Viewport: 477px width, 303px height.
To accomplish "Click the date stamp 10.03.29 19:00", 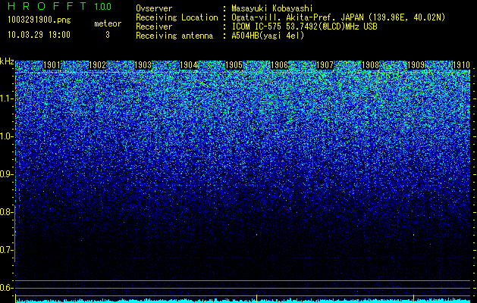I will pyautogui.click(x=39, y=35).
